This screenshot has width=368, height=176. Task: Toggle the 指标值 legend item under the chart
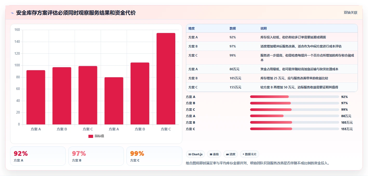coord(96,136)
